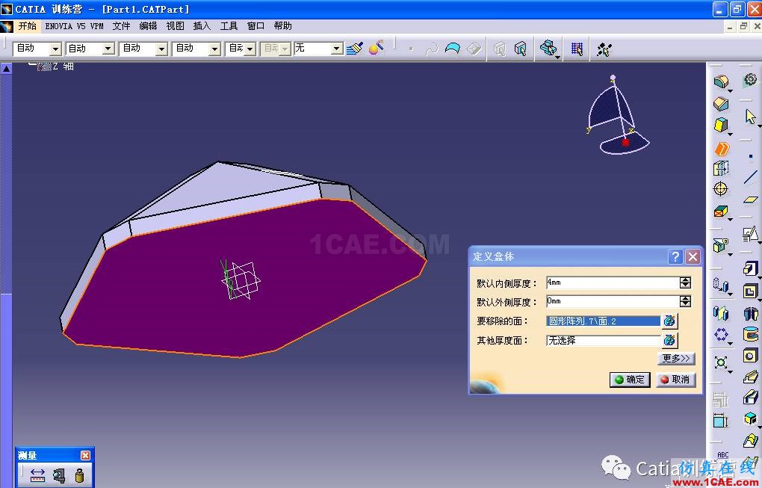The image size is (762, 488).
Task: Click the points with cursor snap icon
Action: coord(604,49)
